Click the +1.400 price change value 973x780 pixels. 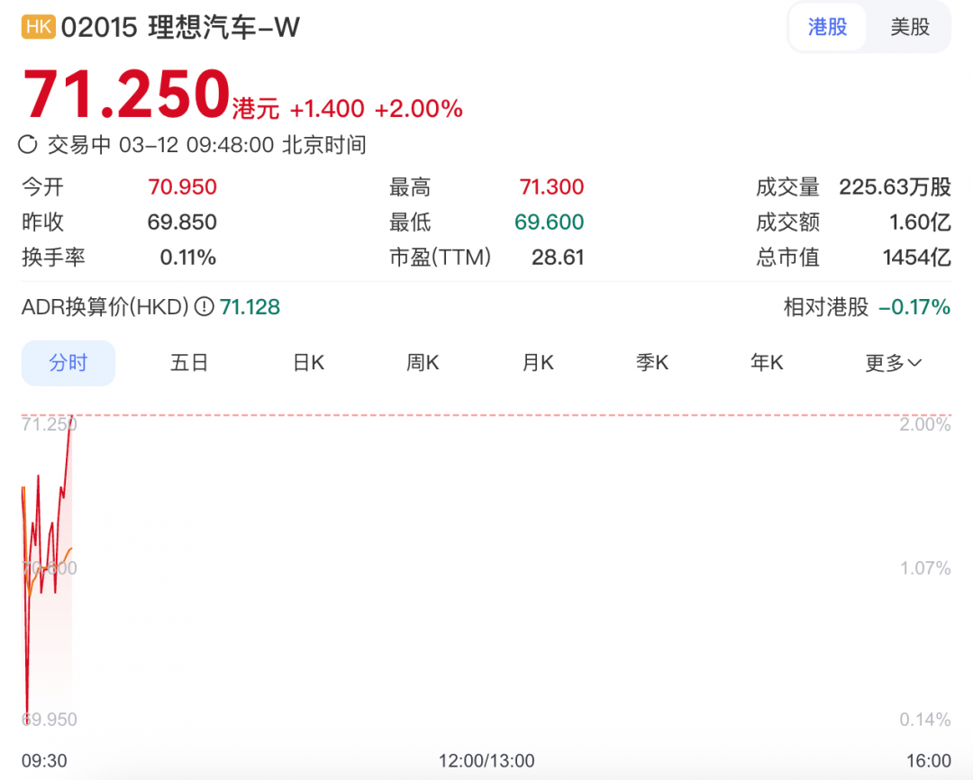(326, 109)
